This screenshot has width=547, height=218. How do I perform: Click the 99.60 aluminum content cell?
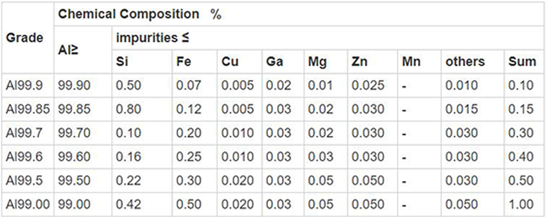(x=73, y=157)
